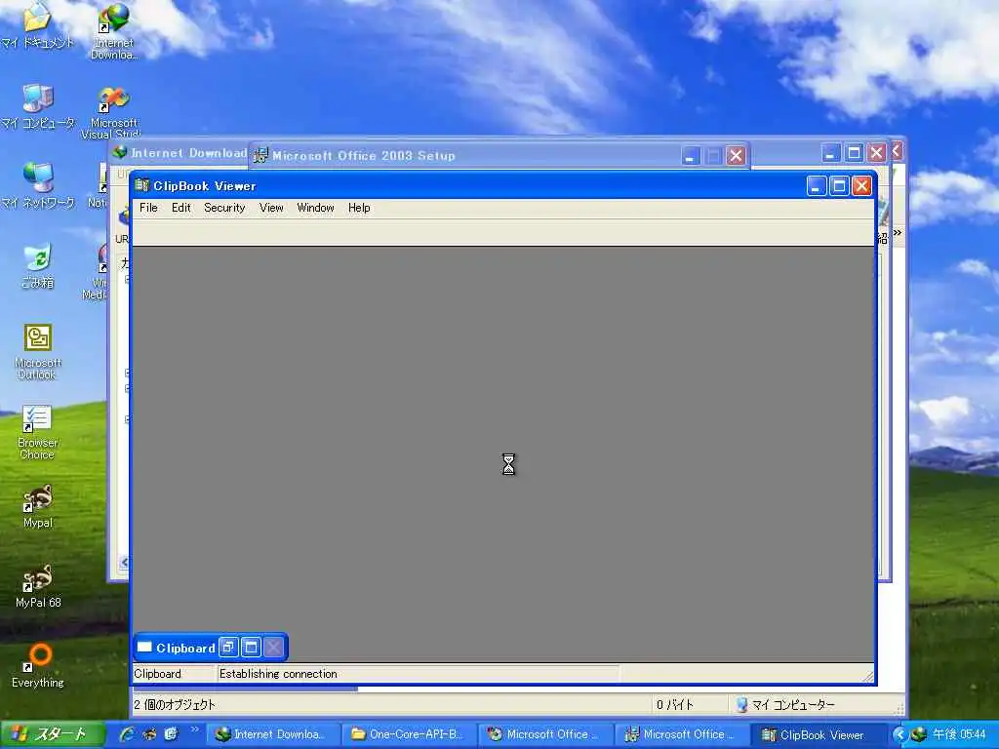The width and height of the screenshot is (999, 749).
Task: Open the Help menu in ClipBook Viewer
Action: coord(359,208)
